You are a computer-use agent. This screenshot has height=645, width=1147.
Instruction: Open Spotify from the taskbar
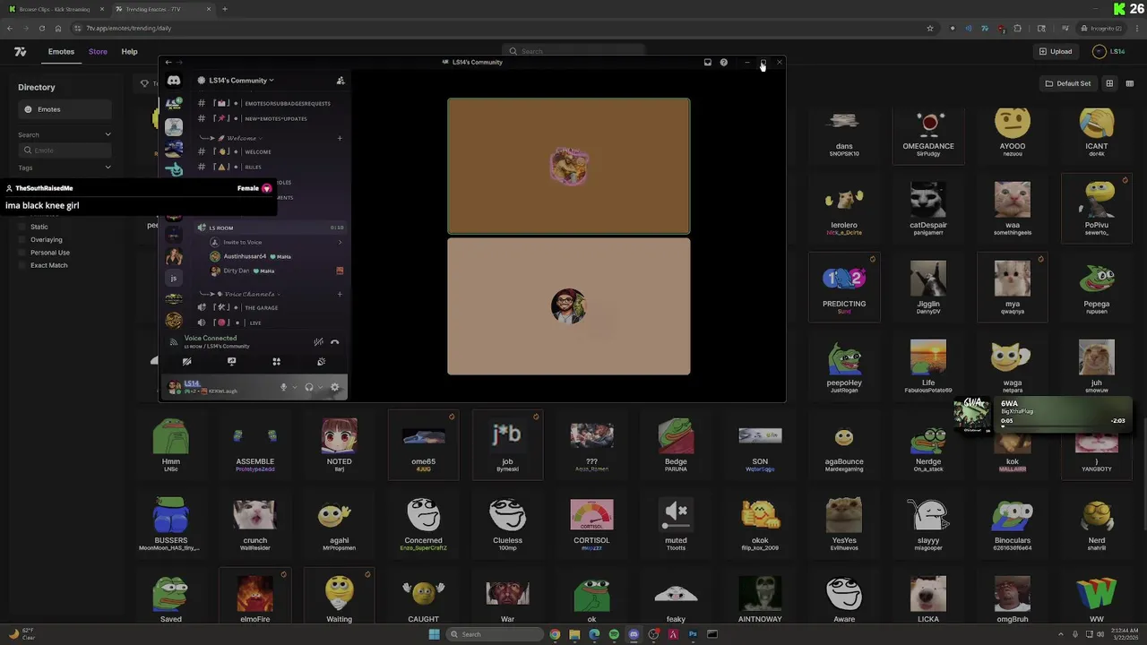coord(614,634)
